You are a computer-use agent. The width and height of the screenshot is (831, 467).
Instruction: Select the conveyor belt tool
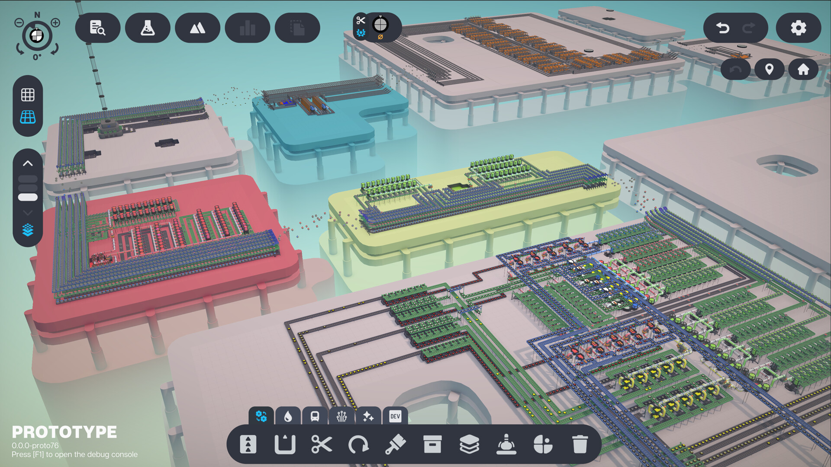coord(248,444)
